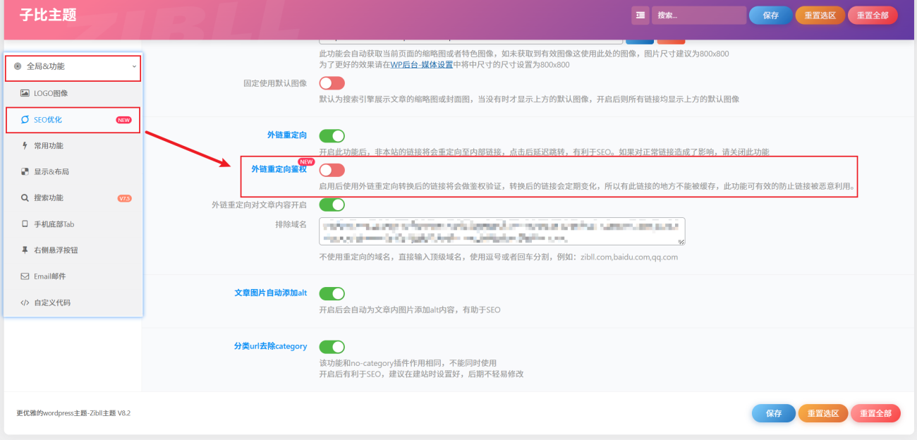Enable the 外链重定向鉴权 toggle
The width and height of the screenshot is (917, 440).
(x=332, y=170)
